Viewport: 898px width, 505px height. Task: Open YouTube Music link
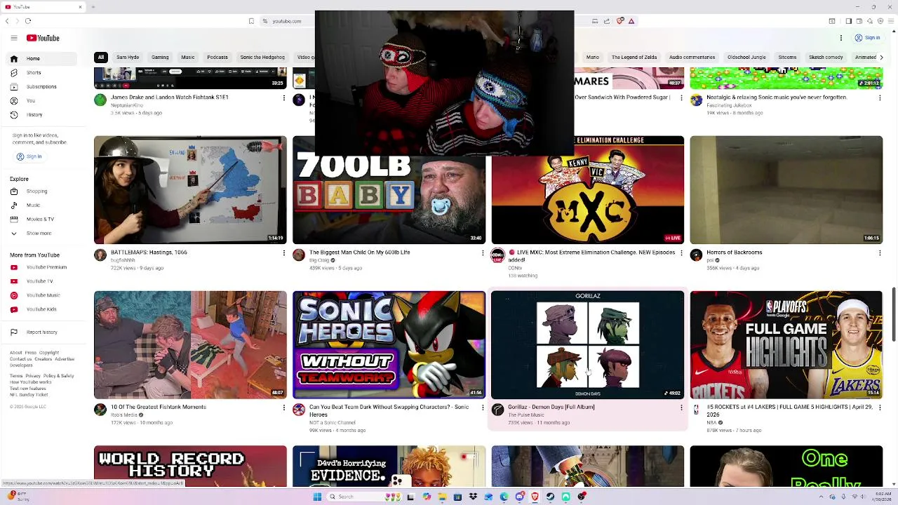click(43, 295)
